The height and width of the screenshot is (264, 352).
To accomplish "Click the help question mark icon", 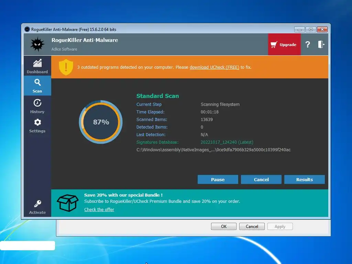I will (x=308, y=44).
